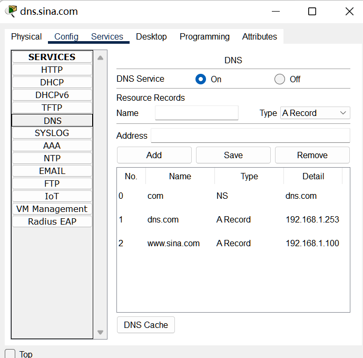Turn DNS Service On
This screenshot has width=363, height=358.
tap(201, 79)
